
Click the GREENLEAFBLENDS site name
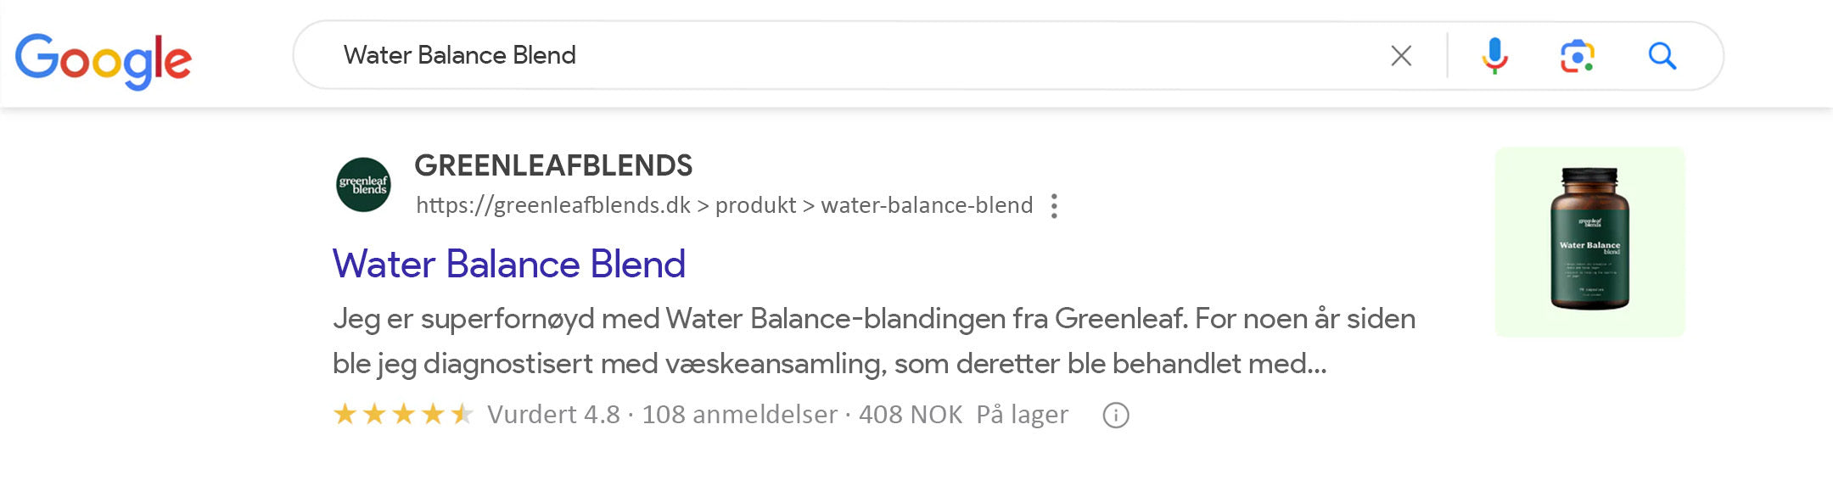tap(553, 165)
